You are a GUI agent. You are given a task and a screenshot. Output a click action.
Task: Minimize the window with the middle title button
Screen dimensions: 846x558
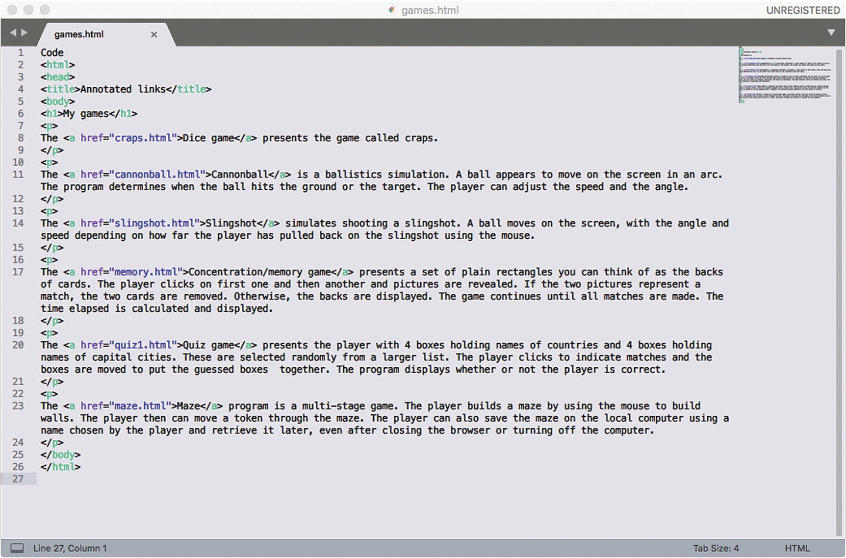coord(29,10)
